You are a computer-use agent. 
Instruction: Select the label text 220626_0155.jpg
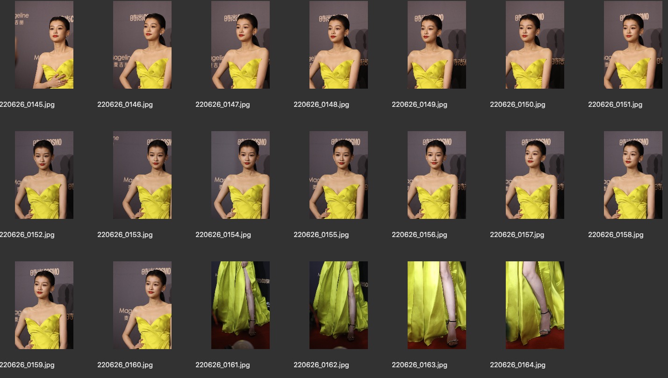(321, 235)
